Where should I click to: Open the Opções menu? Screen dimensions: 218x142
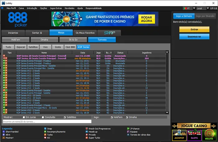pos(44,8)
